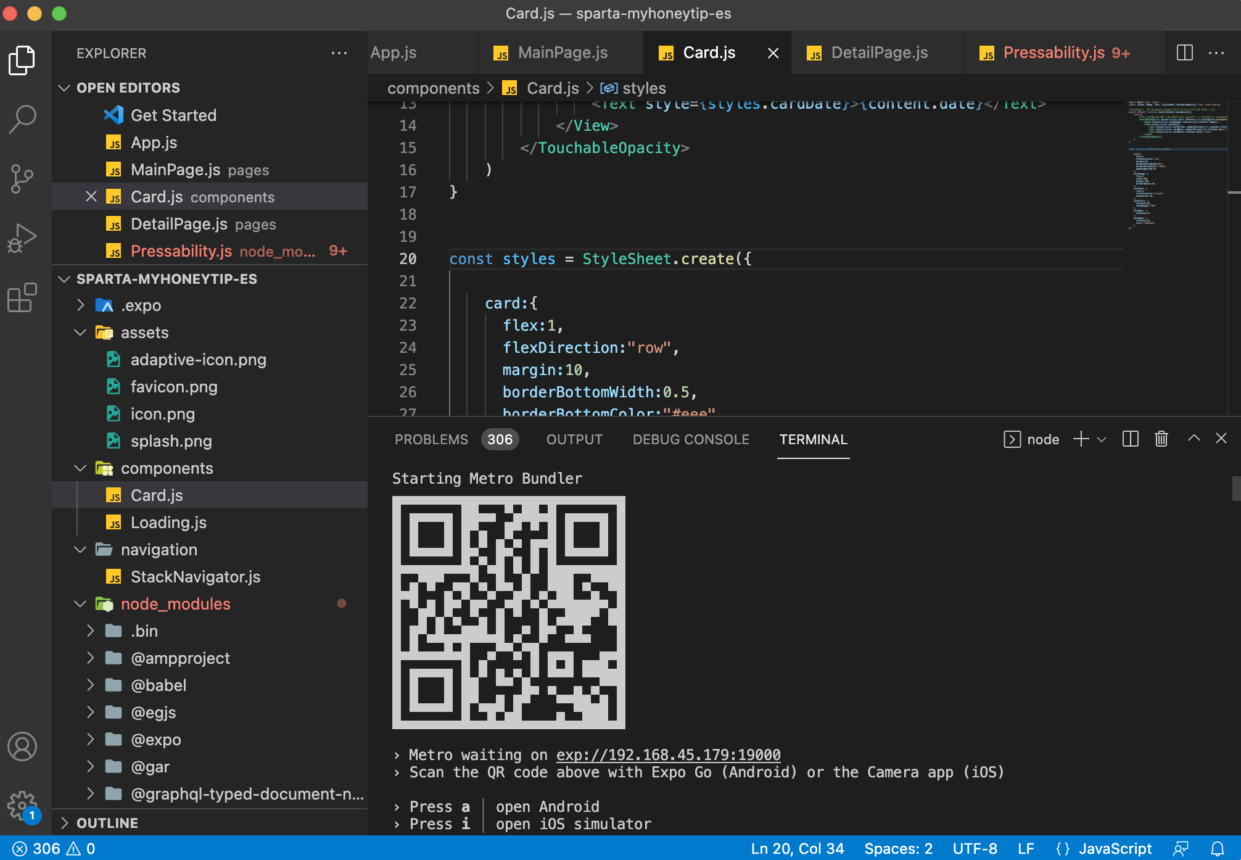
Task: Click the Card.js breadcrumb segment
Action: point(540,88)
